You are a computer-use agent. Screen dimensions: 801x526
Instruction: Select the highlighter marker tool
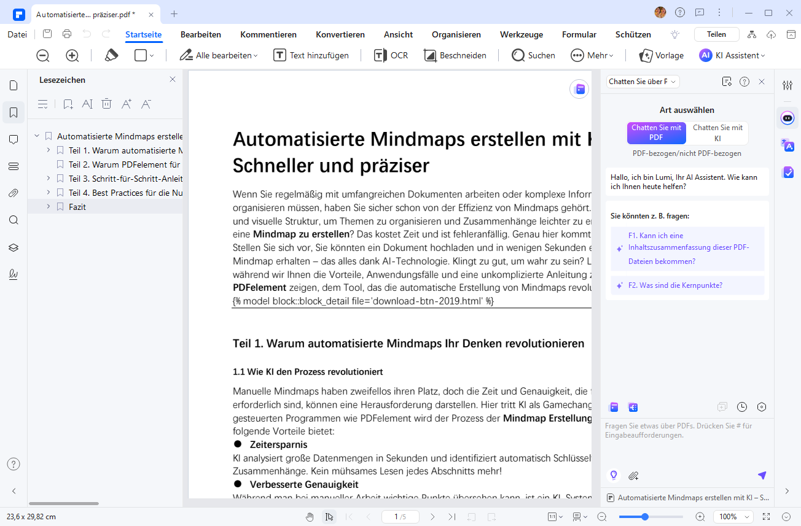pyautogui.click(x=111, y=55)
